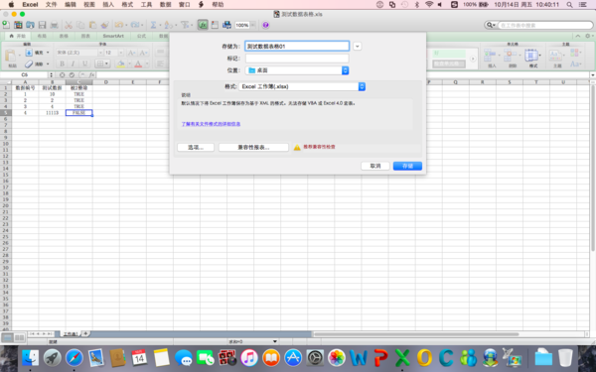Click the Insert cells (插入) ribbon icon
Image resolution: width=596 pixels, height=372 pixels.
click(491, 56)
